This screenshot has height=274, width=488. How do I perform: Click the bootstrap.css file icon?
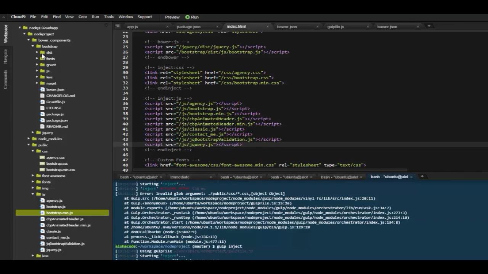click(x=43, y=163)
